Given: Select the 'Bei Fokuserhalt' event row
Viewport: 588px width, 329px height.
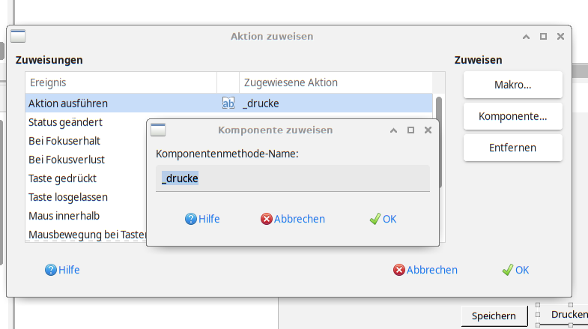Looking at the screenshot, I should (86, 141).
